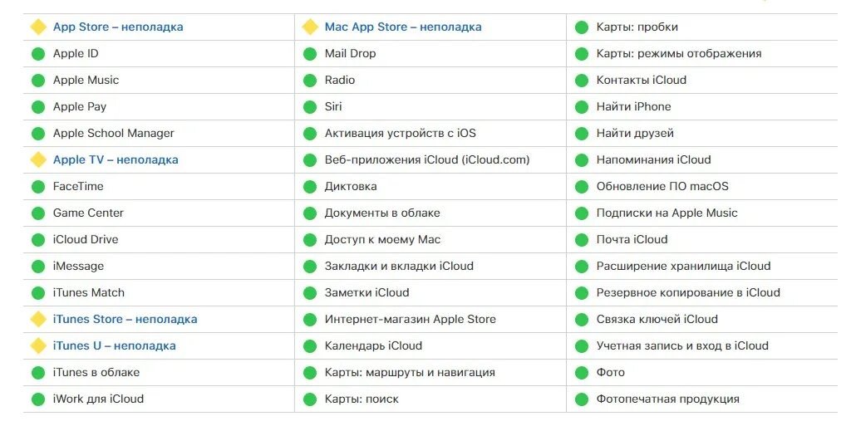Click green status dot next to Найти iPhone
This screenshot has width=851, height=426.
582,107
